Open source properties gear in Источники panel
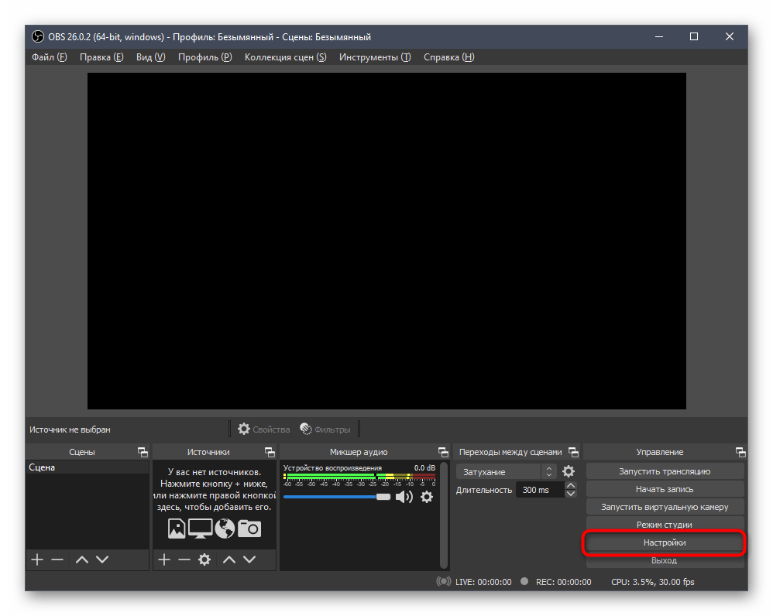This screenshot has height=616, width=773. (x=204, y=560)
